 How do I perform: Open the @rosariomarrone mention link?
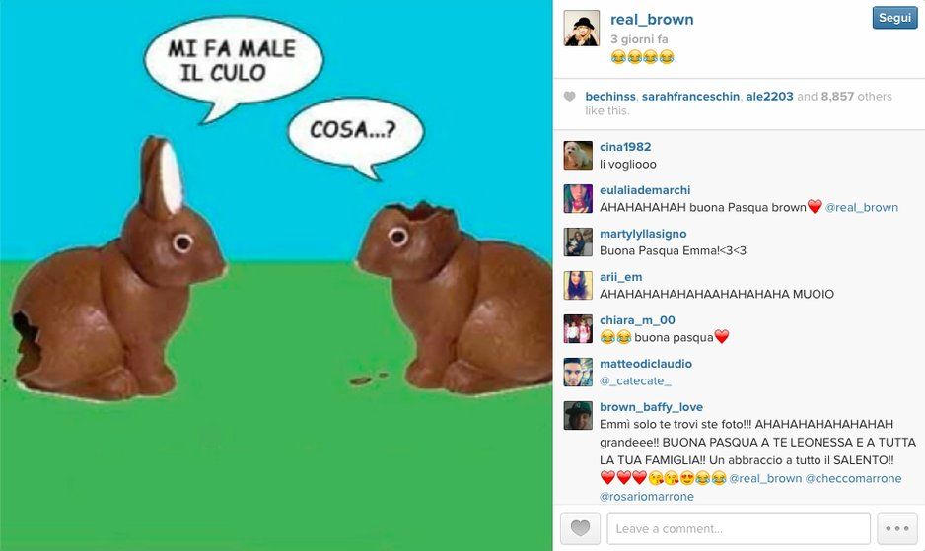coord(647,497)
